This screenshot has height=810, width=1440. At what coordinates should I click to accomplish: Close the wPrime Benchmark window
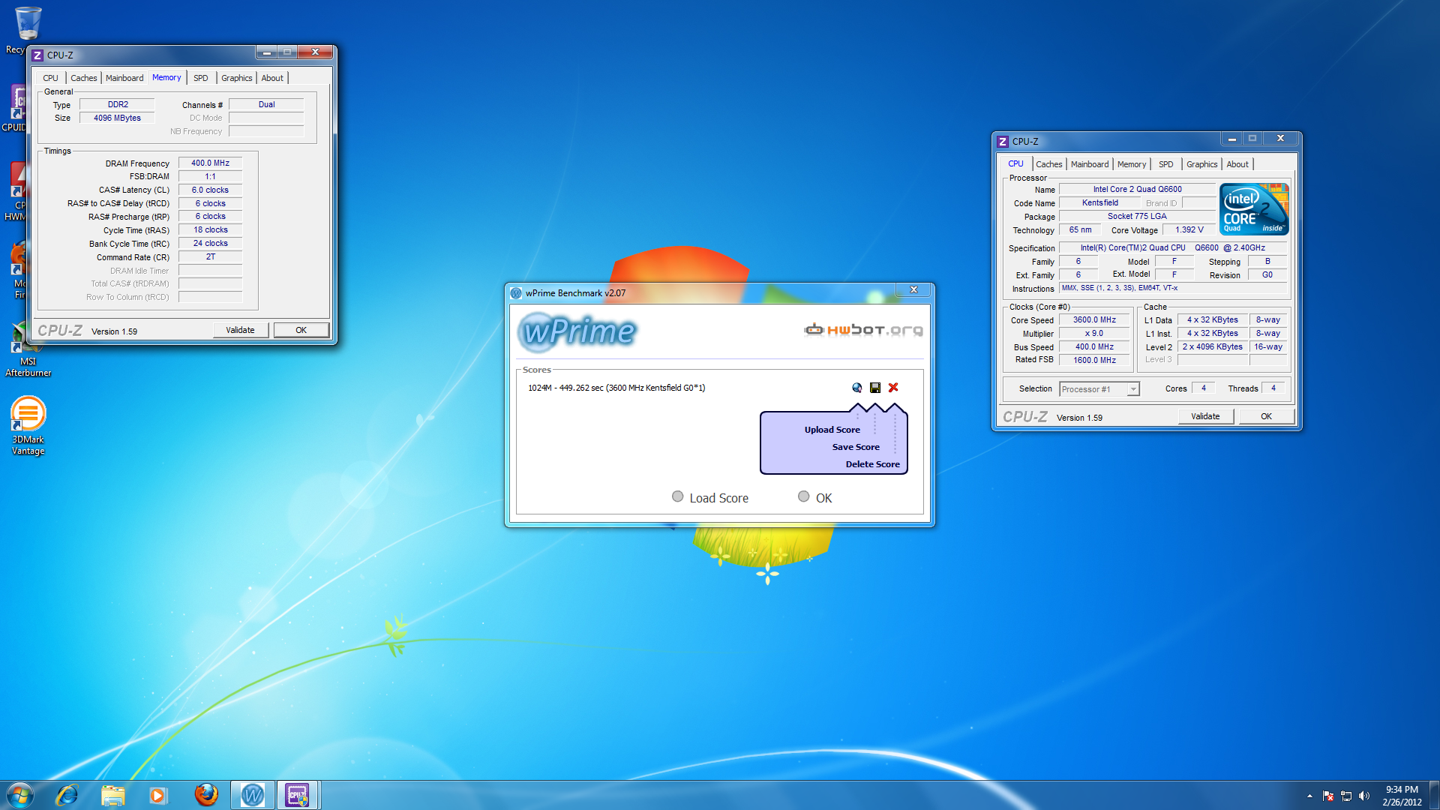(913, 290)
